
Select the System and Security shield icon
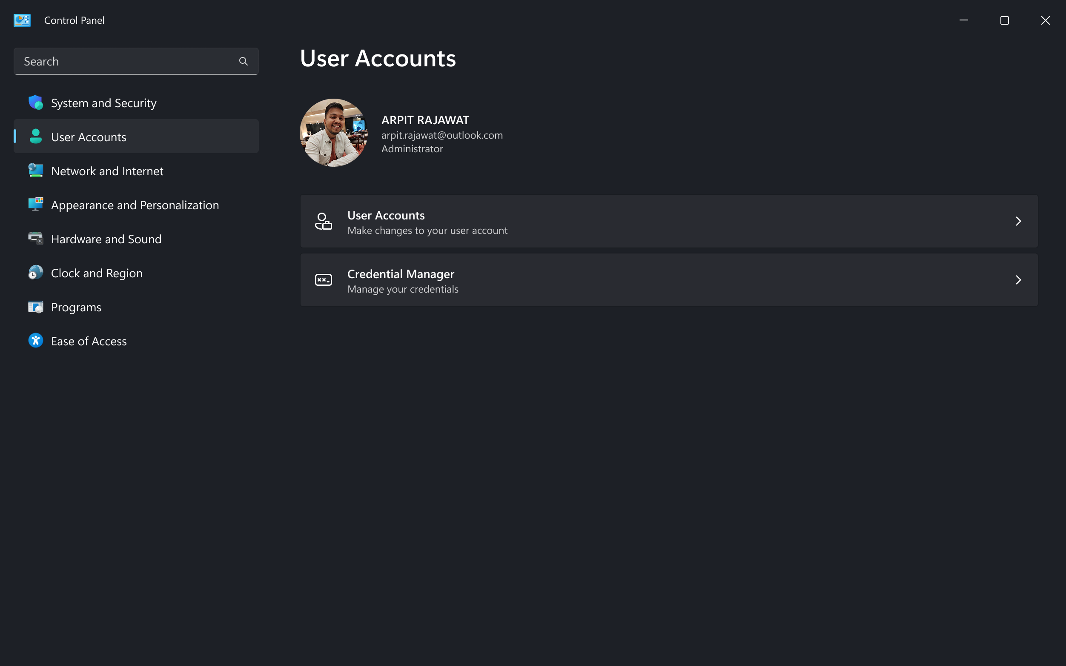click(x=35, y=102)
